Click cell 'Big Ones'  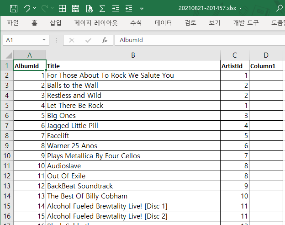click(133, 116)
